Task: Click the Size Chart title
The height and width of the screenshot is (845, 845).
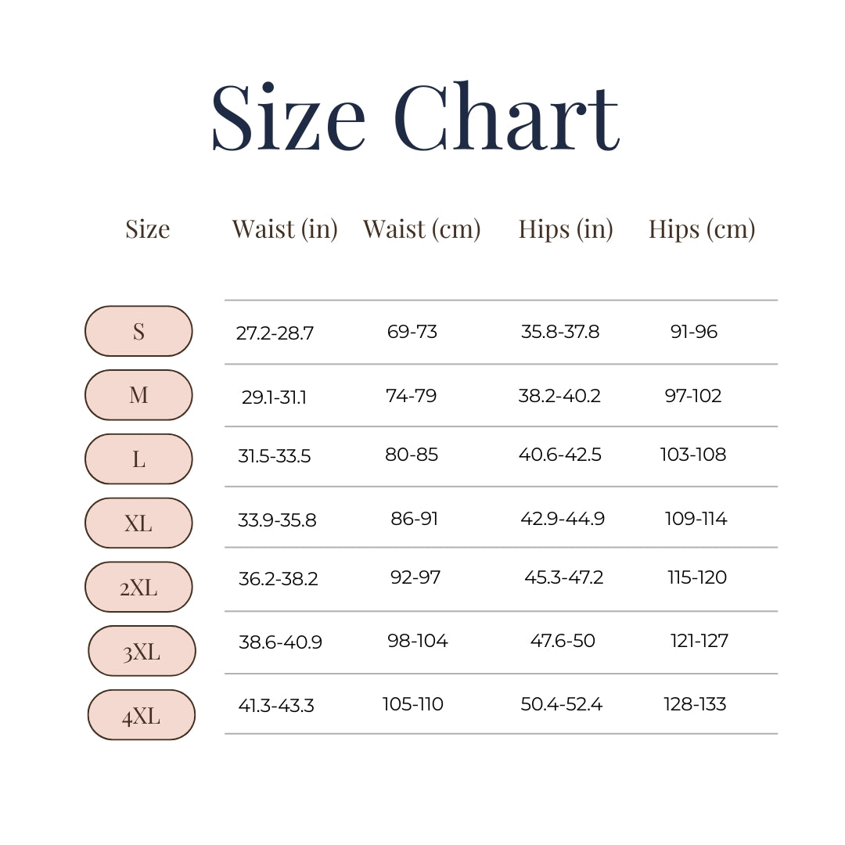Action: point(415,117)
